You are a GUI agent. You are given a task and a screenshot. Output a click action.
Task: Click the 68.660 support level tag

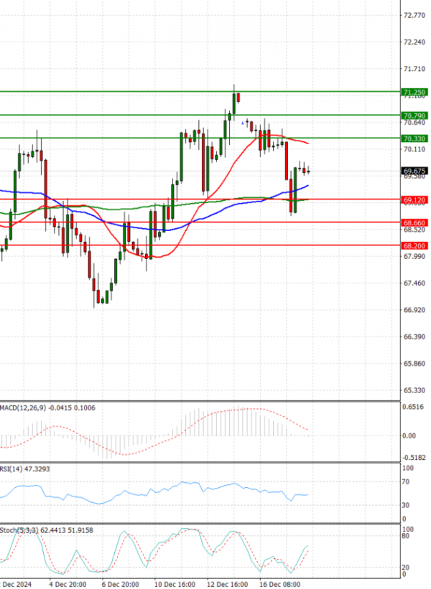point(414,223)
